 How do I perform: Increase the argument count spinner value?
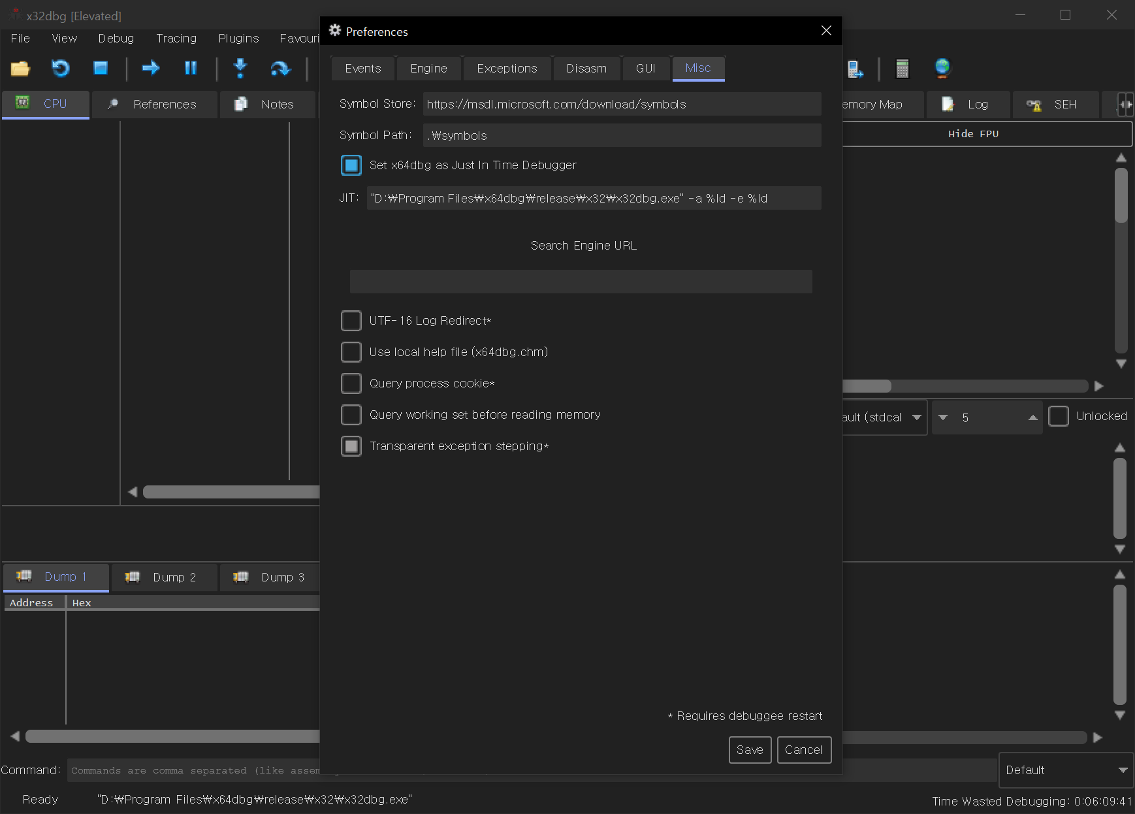(1032, 417)
